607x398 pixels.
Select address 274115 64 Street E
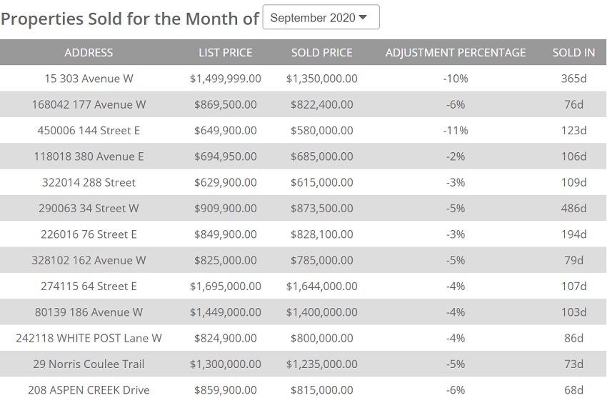pos(89,286)
